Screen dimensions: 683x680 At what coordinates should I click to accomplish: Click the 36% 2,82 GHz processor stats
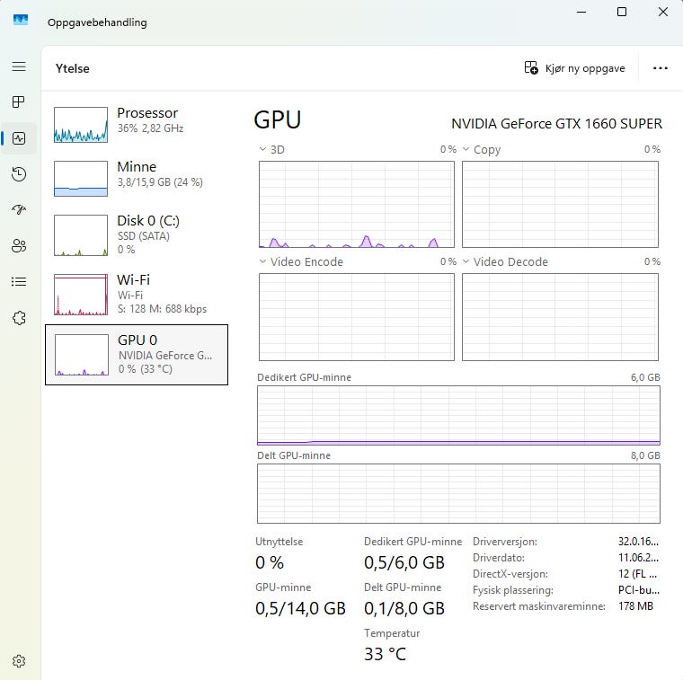(150, 128)
